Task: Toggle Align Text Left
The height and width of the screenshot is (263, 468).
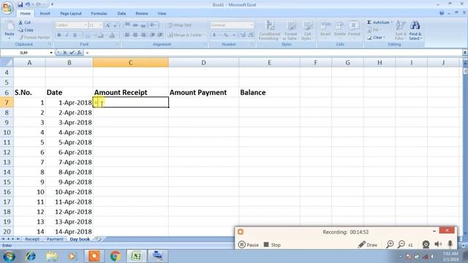Action: [x=127, y=35]
